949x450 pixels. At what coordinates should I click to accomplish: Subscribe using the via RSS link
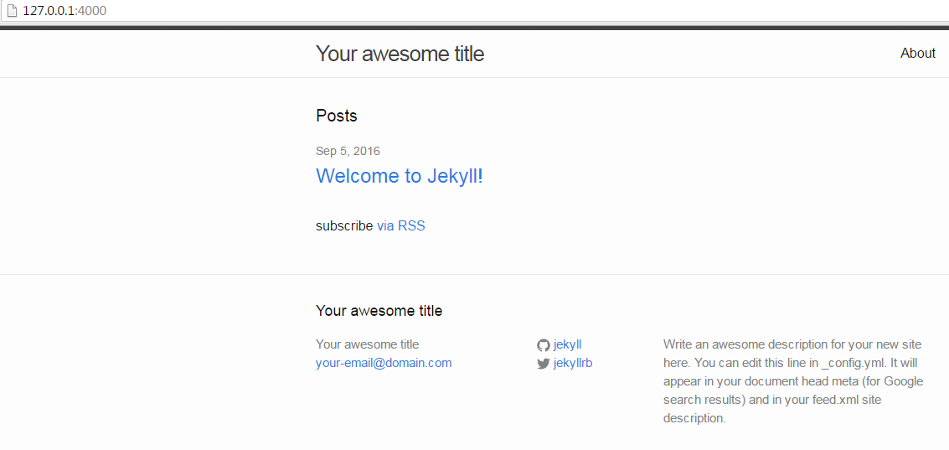click(400, 225)
